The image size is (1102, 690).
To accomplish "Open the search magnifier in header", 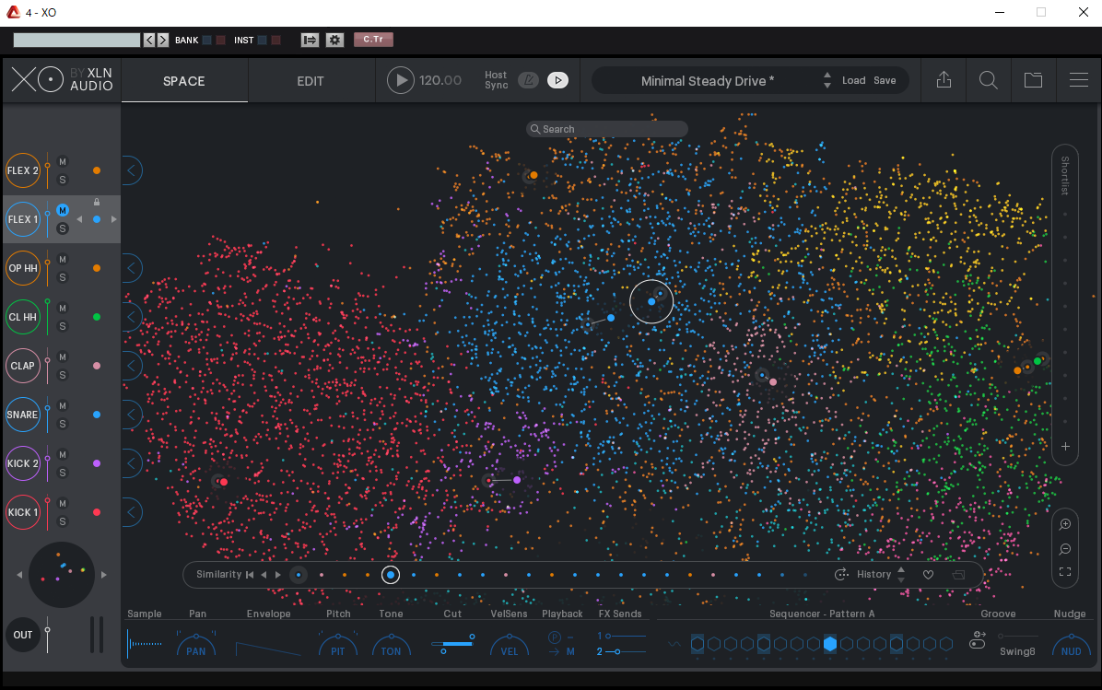I will click(988, 80).
